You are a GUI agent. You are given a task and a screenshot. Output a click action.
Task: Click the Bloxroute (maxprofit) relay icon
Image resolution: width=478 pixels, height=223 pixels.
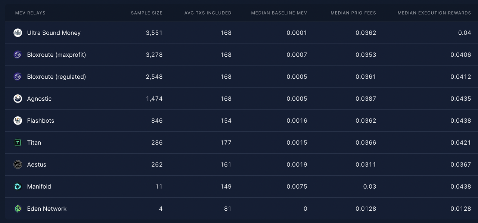(18, 55)
